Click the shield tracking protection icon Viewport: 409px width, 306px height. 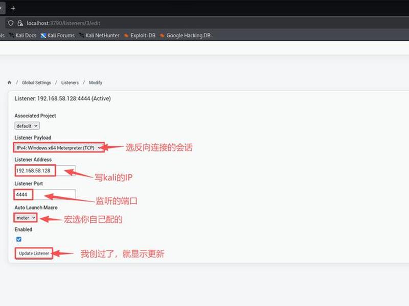click(x=11, y=23)
